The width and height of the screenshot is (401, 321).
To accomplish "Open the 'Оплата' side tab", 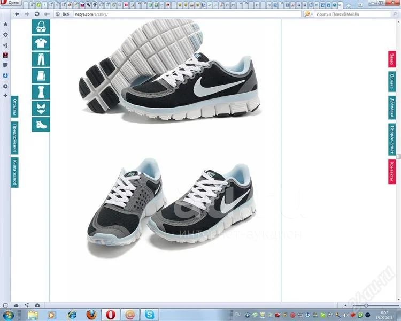I will tap(392, 81).
